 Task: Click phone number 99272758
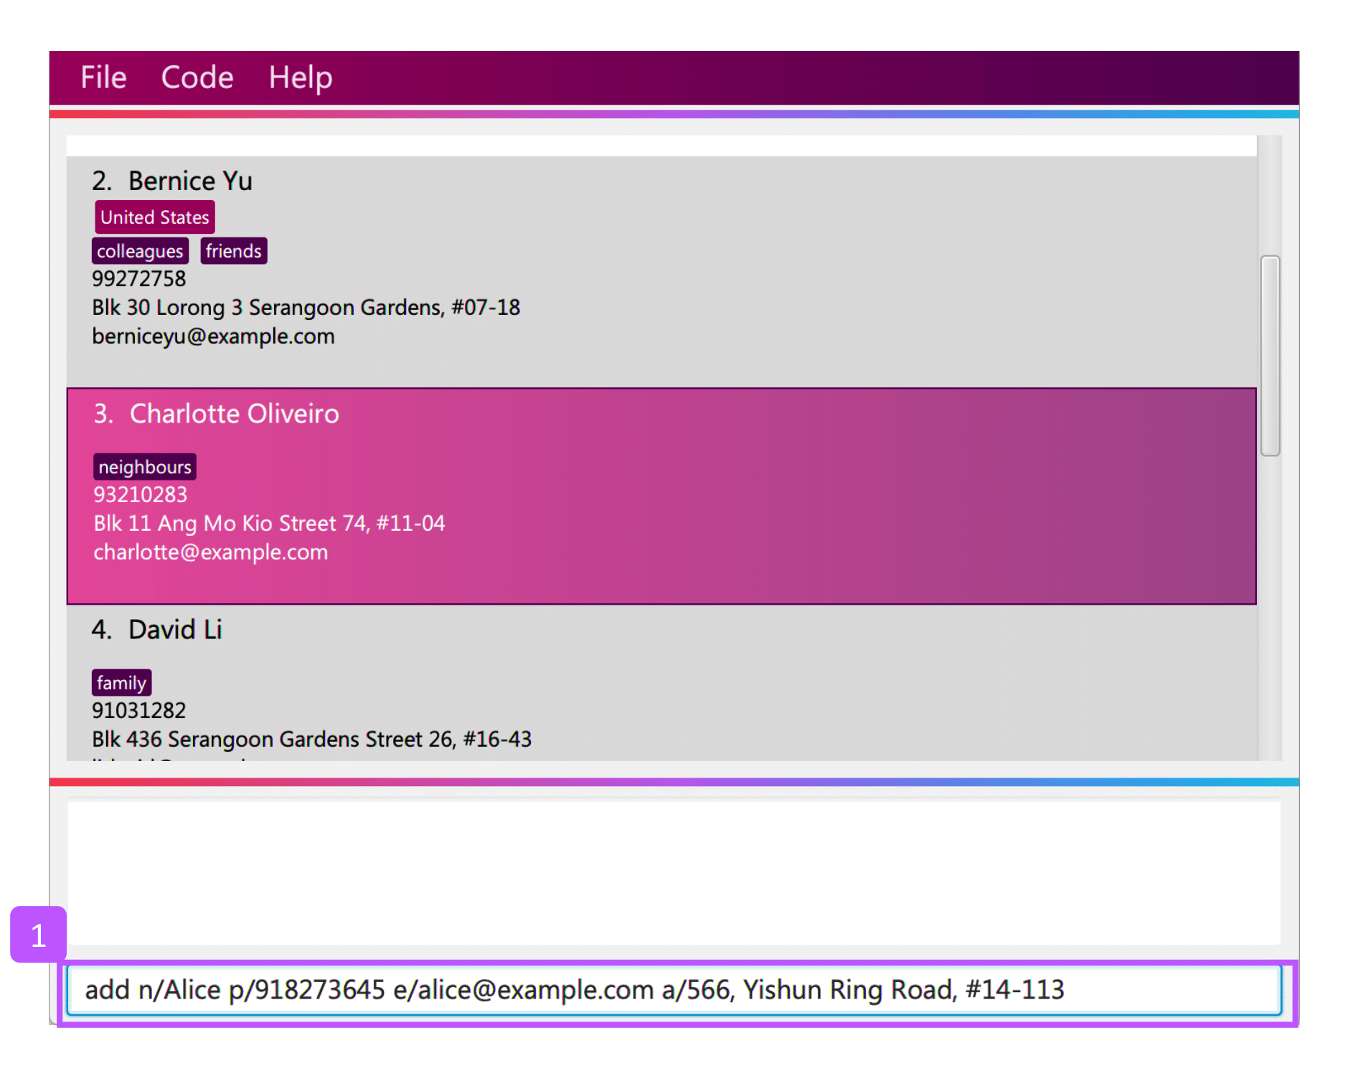coord(138,279)
